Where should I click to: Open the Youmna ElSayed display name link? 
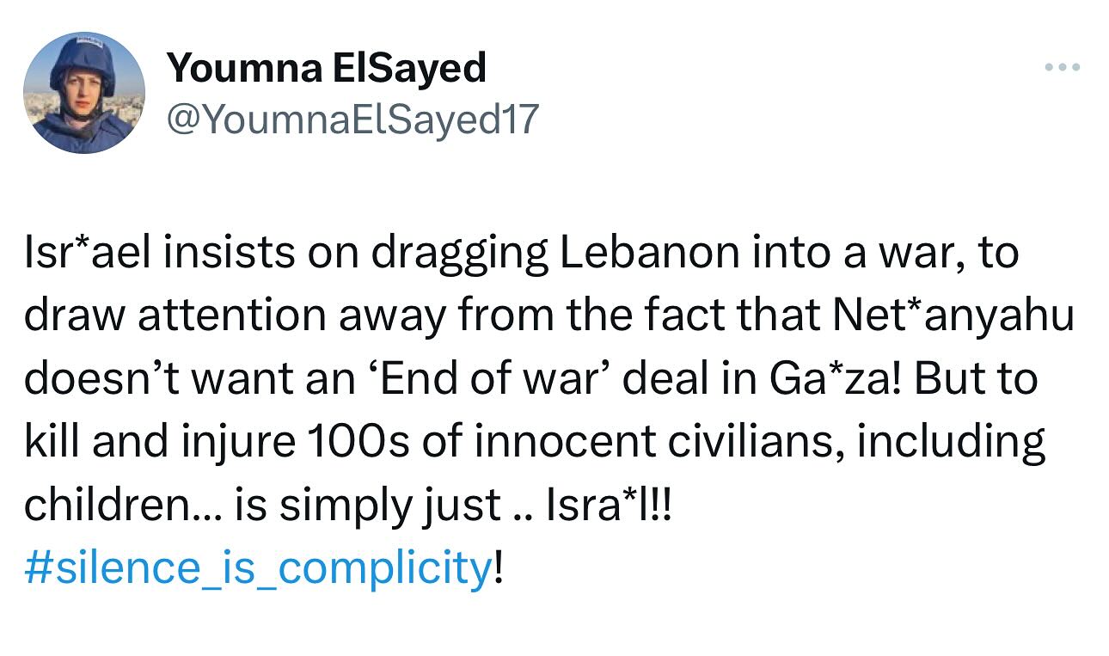(x=327, y=68)
